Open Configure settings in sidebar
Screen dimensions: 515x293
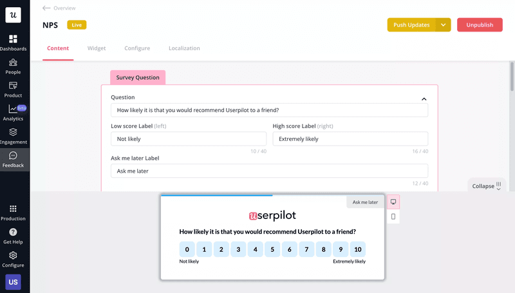coord(13,260)
